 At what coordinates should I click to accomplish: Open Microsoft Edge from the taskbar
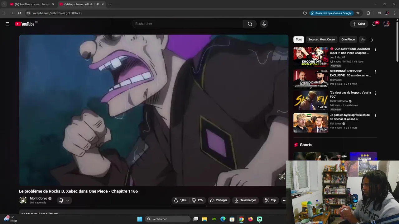pos(223,219)
